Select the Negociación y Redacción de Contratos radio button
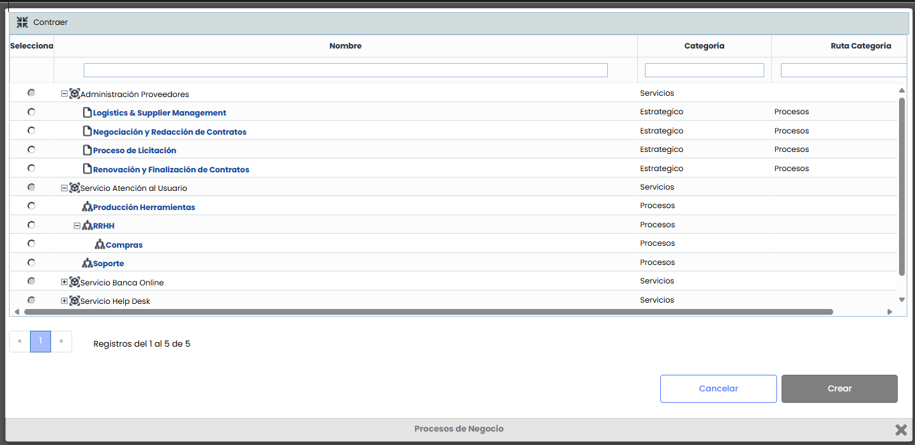The width and height of the screenshot is (915, 445). (31, 130)
